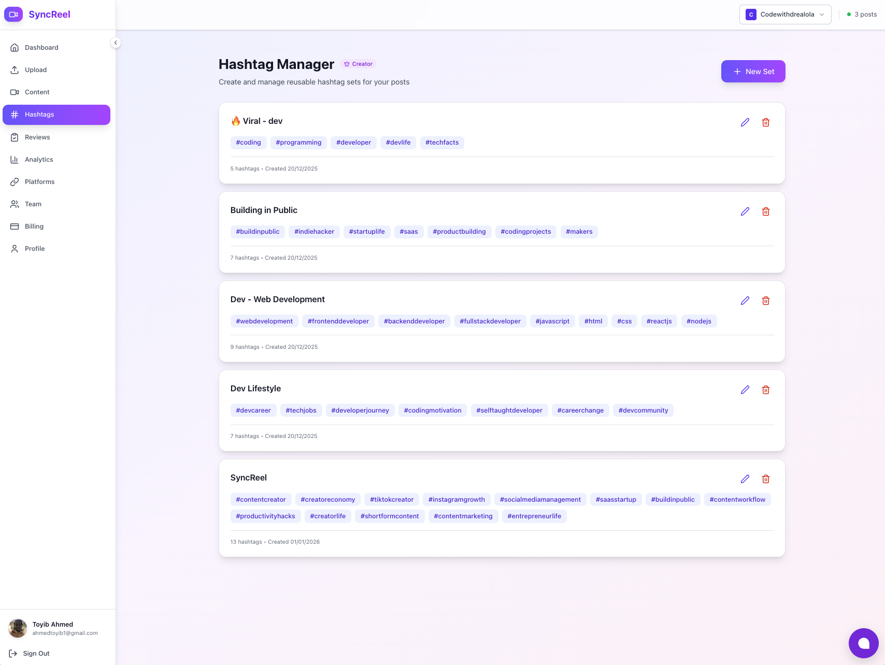This screenshot has width=885, height=665.
Task: Open the Team section
Action: pos(33,204)
